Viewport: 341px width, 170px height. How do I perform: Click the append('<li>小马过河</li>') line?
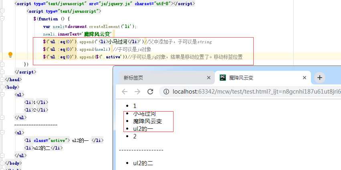[x=127, y=42]
